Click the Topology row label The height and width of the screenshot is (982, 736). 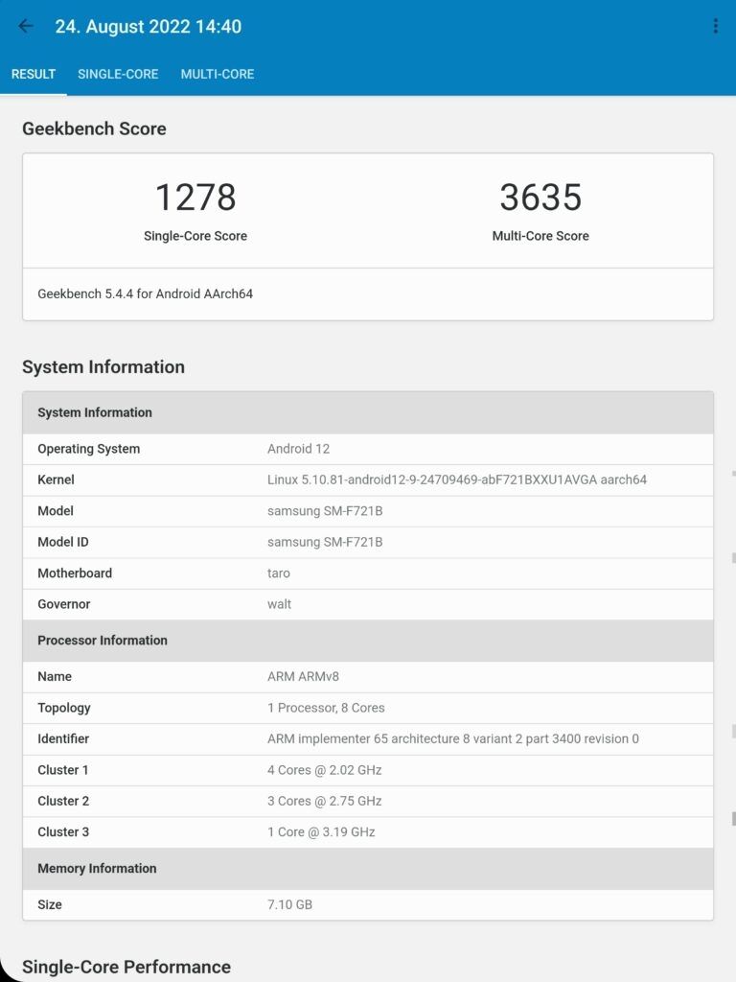pos(64,708)
